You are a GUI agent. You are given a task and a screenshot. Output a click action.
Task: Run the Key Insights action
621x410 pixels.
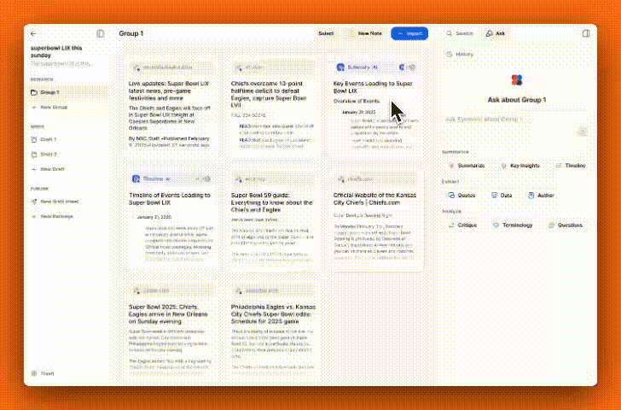click(x=520, y=166)
